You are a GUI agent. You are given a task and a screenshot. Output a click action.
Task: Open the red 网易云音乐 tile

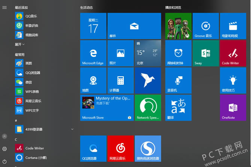(x=120, y=149)
